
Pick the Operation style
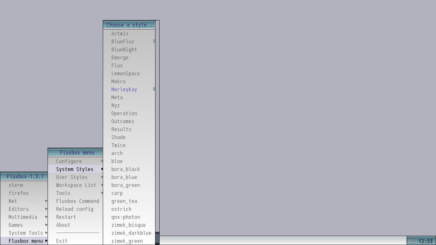point(129,113)
